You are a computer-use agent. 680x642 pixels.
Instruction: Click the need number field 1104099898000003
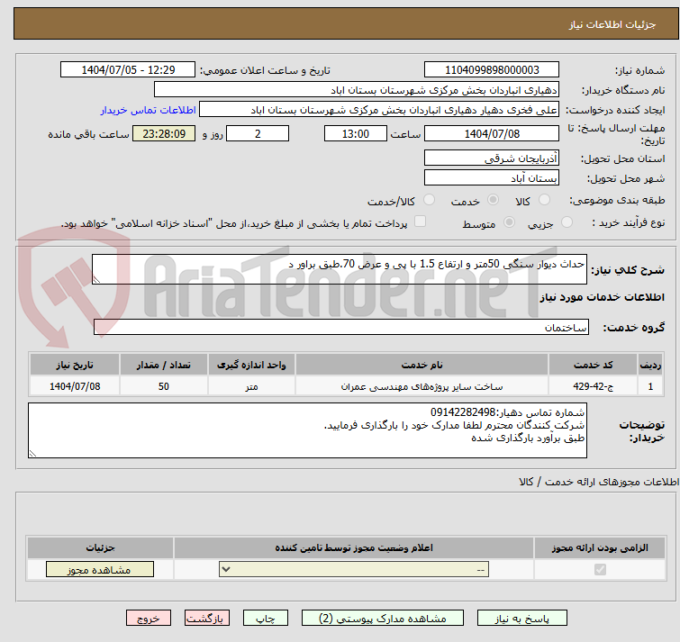point(492,70)
